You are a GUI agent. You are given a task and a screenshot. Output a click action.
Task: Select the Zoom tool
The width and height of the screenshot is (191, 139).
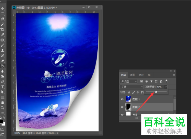tap(2, 108)
